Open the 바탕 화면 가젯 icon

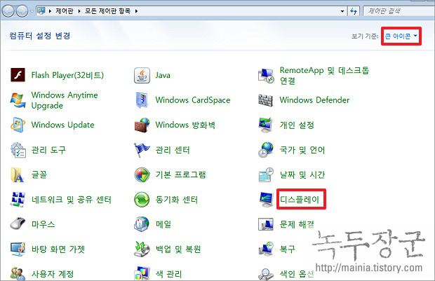click(x=18, y=249)
